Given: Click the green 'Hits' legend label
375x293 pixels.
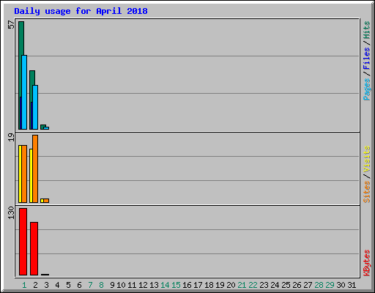Looking at the screenshot, I should pyautogui.click(x=367, y=30).
